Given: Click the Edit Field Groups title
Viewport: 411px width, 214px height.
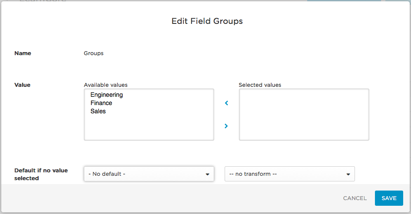Looking at the screenshot, I should [x=207, y=21].
